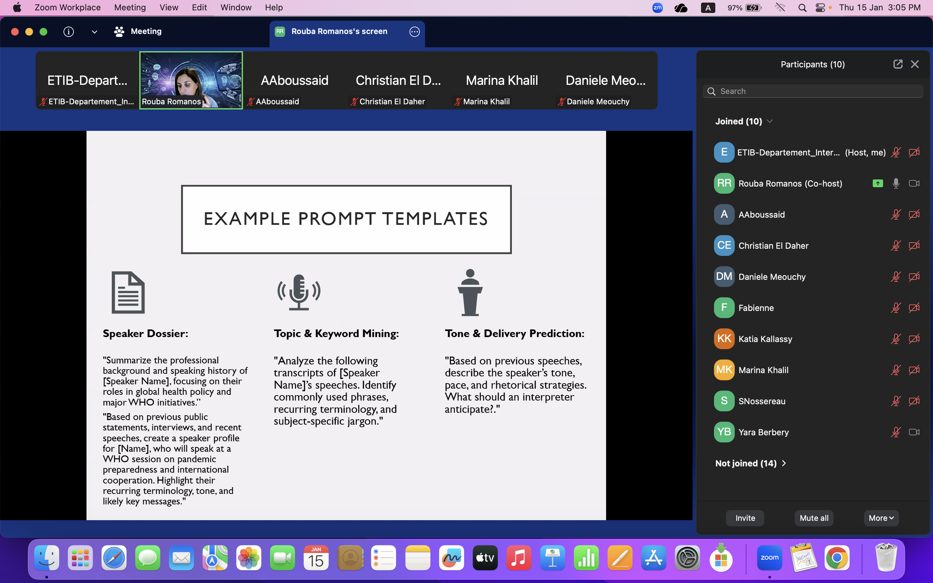
Task: Click the participants Search field
Action: tap(813, 91)
